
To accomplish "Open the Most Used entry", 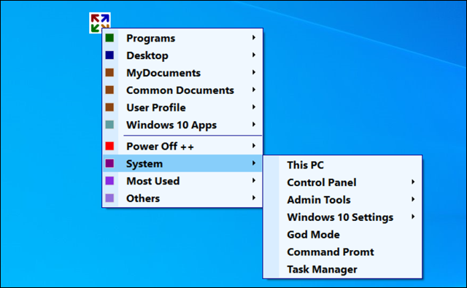I will 182,181.
